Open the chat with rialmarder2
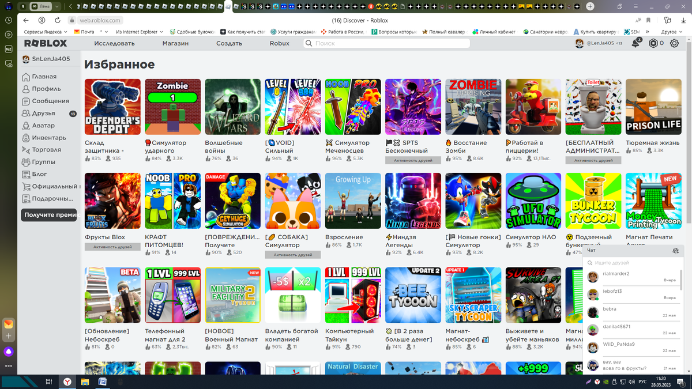Image resolution: width=692 pixels, height=389 pixels. point(633,277)
